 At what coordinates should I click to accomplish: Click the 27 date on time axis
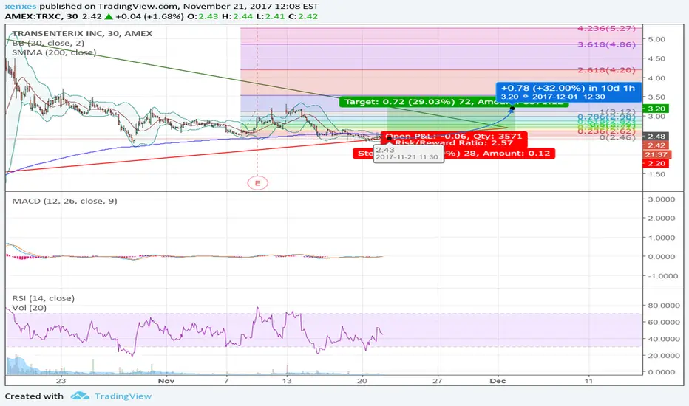[x=437, y=381]
